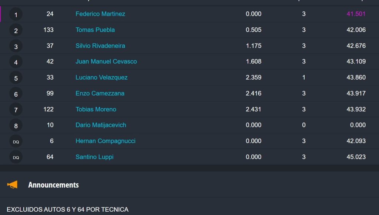
Task: Click position badge number 8
Action: (x=16, y=125)
